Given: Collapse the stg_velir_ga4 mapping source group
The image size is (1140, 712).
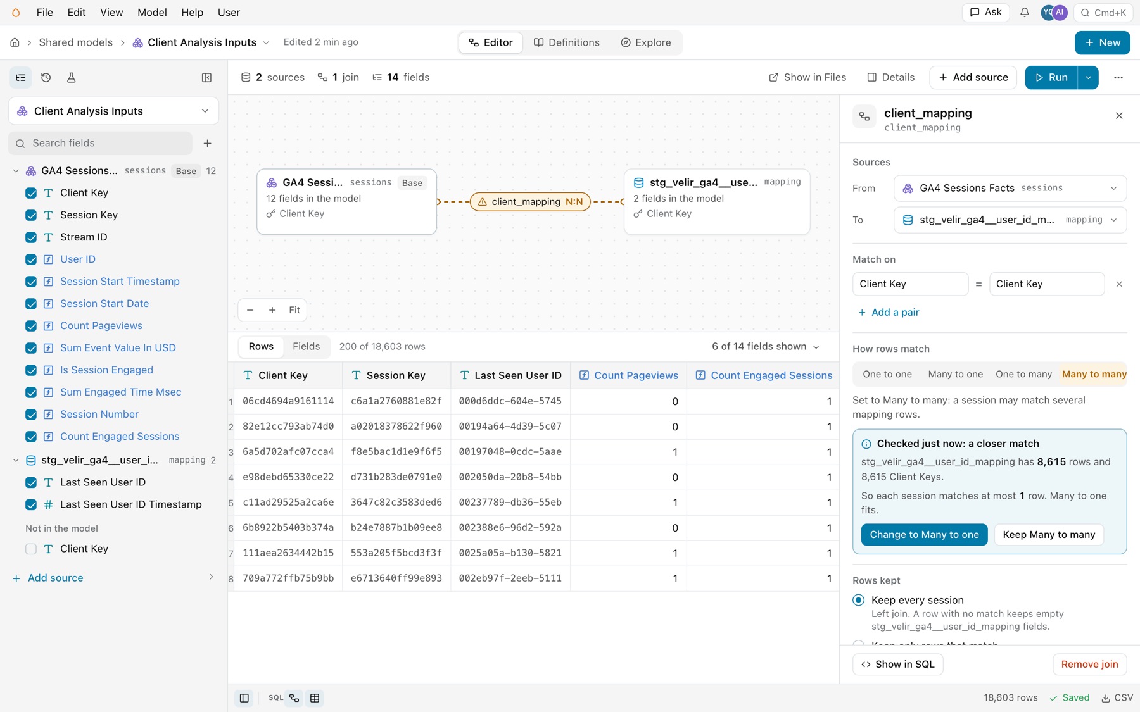Looking at the screenshot, I should (16, 460).
